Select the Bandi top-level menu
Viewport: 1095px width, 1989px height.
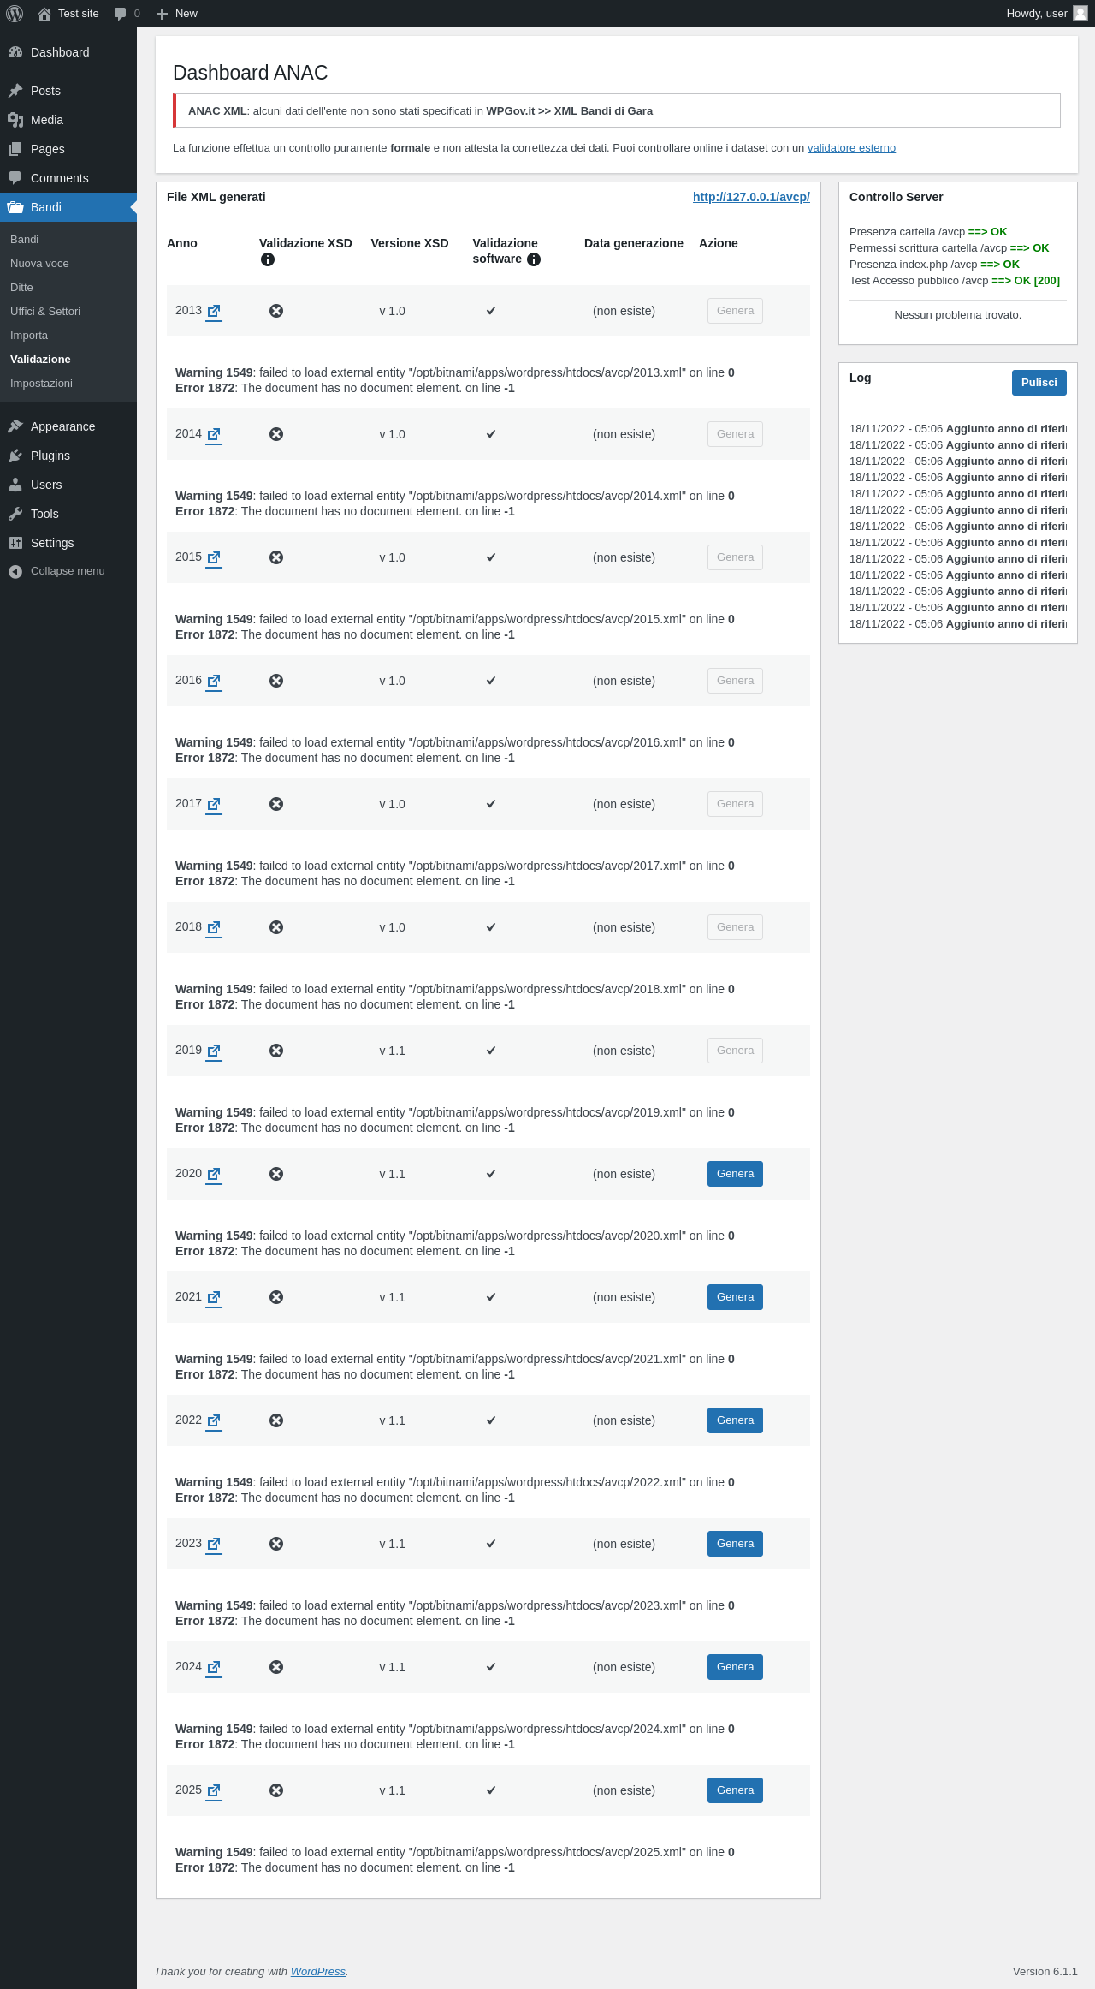(68, 207)
